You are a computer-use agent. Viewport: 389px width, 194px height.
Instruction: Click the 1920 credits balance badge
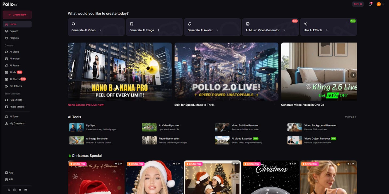358,4
